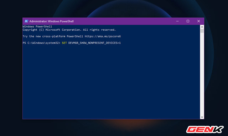Click the console scrollbar thumb
This screenshot has height=136, width=228.
point(202,31)
